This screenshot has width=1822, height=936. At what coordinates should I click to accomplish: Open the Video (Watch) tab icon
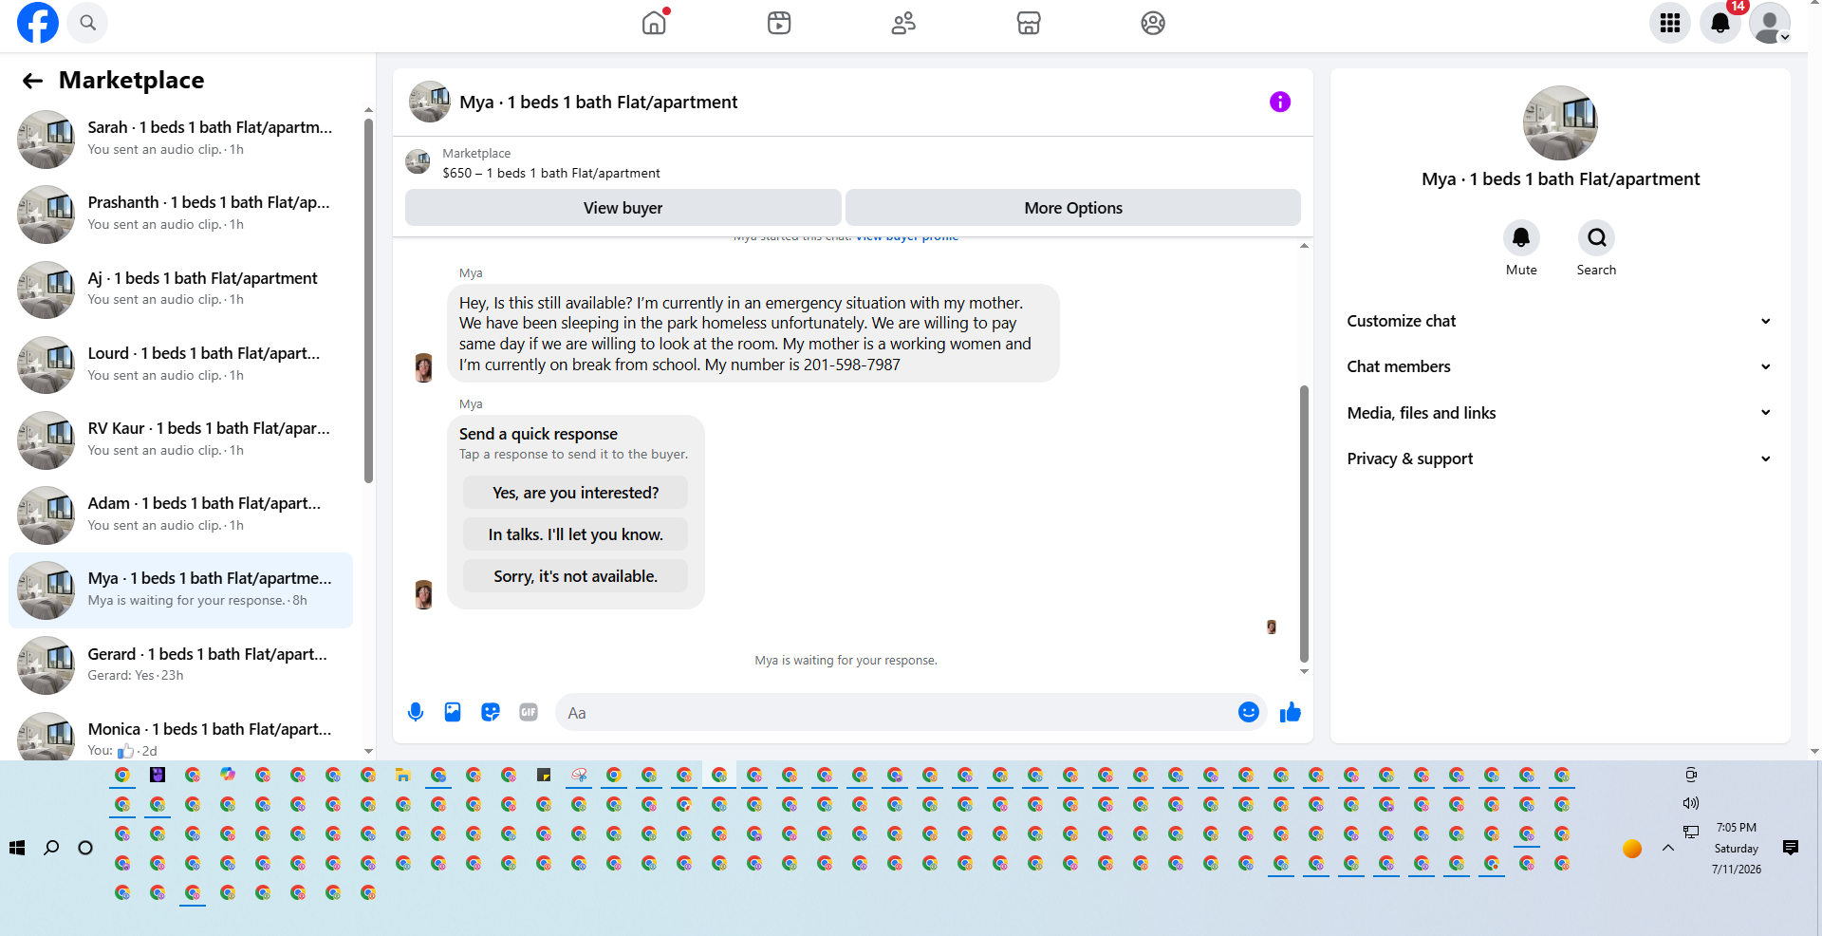779,23
